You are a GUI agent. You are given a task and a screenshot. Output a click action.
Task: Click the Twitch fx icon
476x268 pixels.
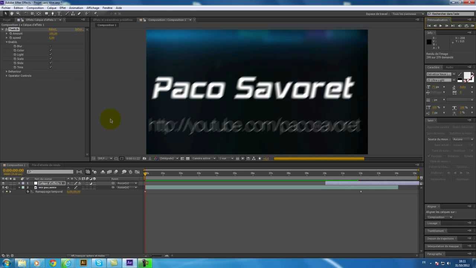coord(7,29)
